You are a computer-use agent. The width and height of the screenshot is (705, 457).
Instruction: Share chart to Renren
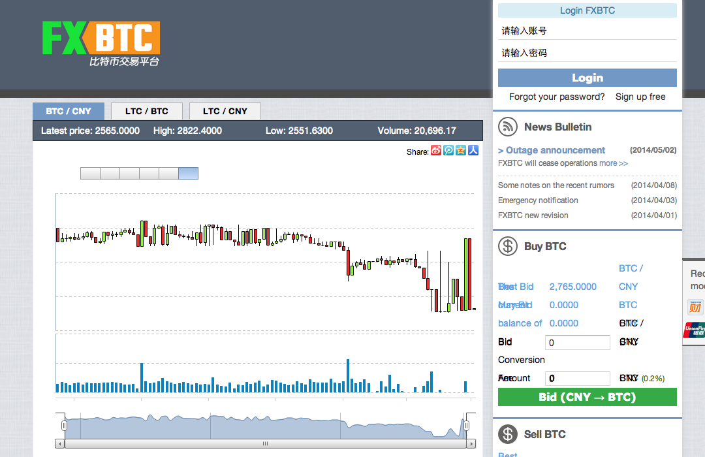473,151
